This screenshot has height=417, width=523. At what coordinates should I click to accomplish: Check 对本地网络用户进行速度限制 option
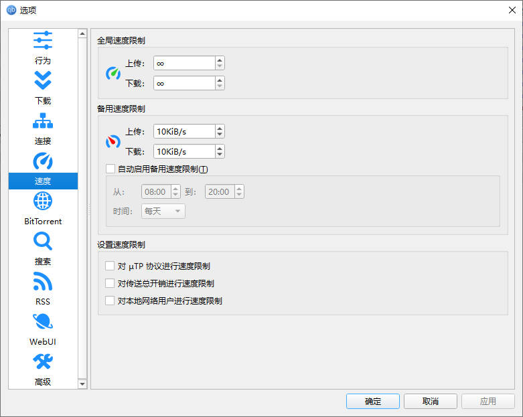[110, 301]
